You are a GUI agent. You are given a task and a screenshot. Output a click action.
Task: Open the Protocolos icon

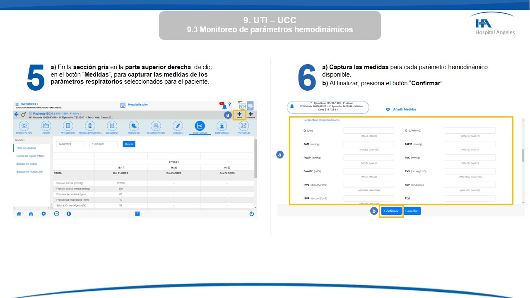pyautogui.click(x=244, y=126)
